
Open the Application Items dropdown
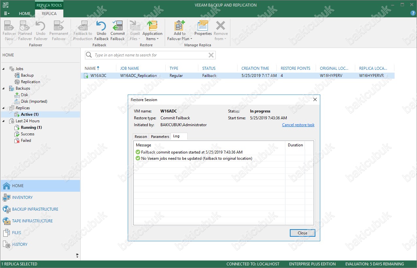click(x=152, y=31)
